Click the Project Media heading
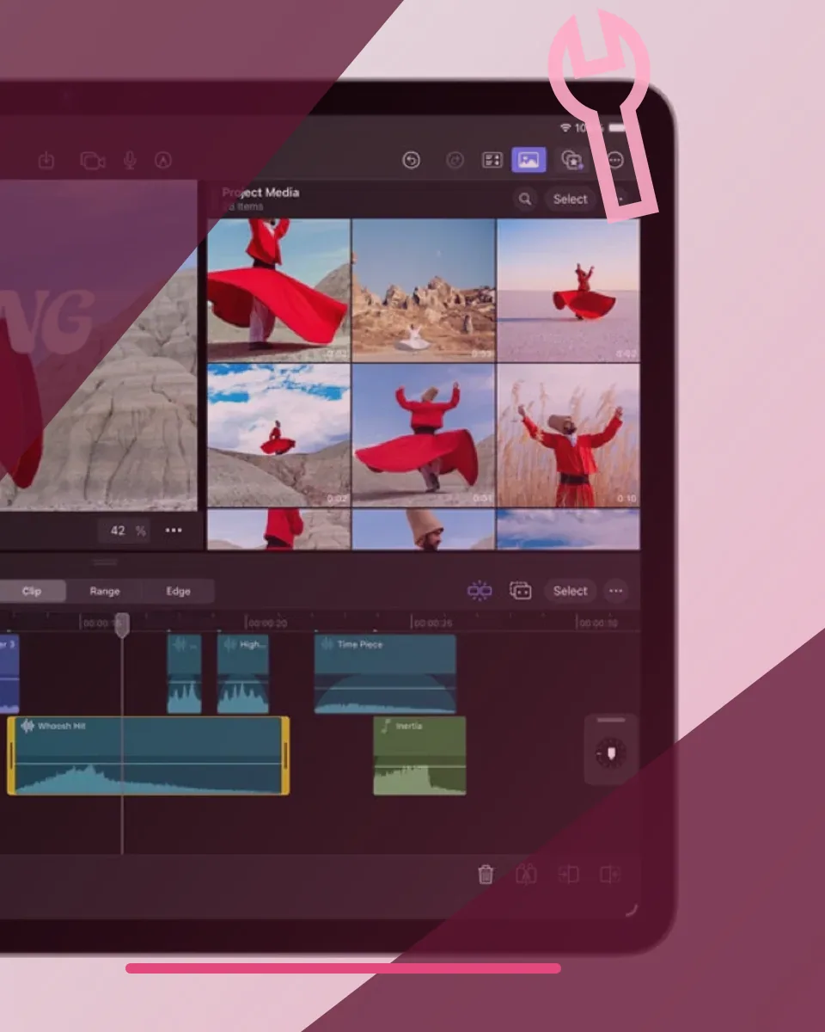Viewport: 825px width, 1032px height. pyautogui.click(x=260, y=193)
